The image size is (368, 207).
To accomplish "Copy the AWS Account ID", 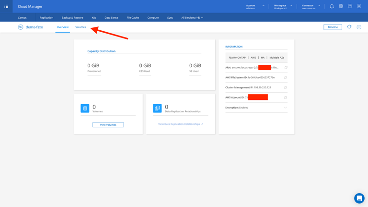I will click(286, 97).
